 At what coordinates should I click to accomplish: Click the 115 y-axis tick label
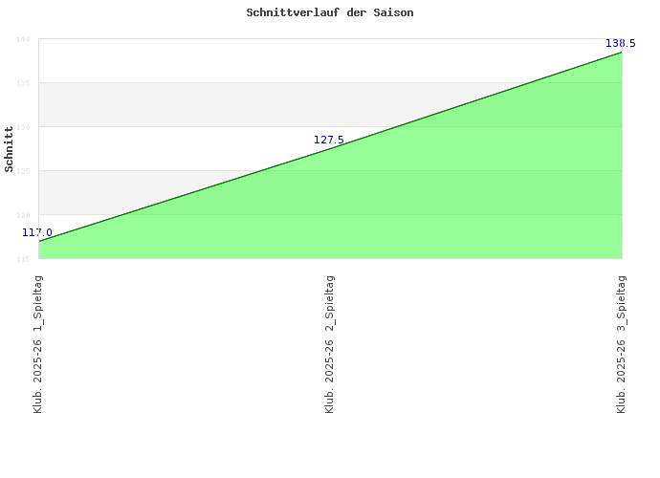point(22,258)
